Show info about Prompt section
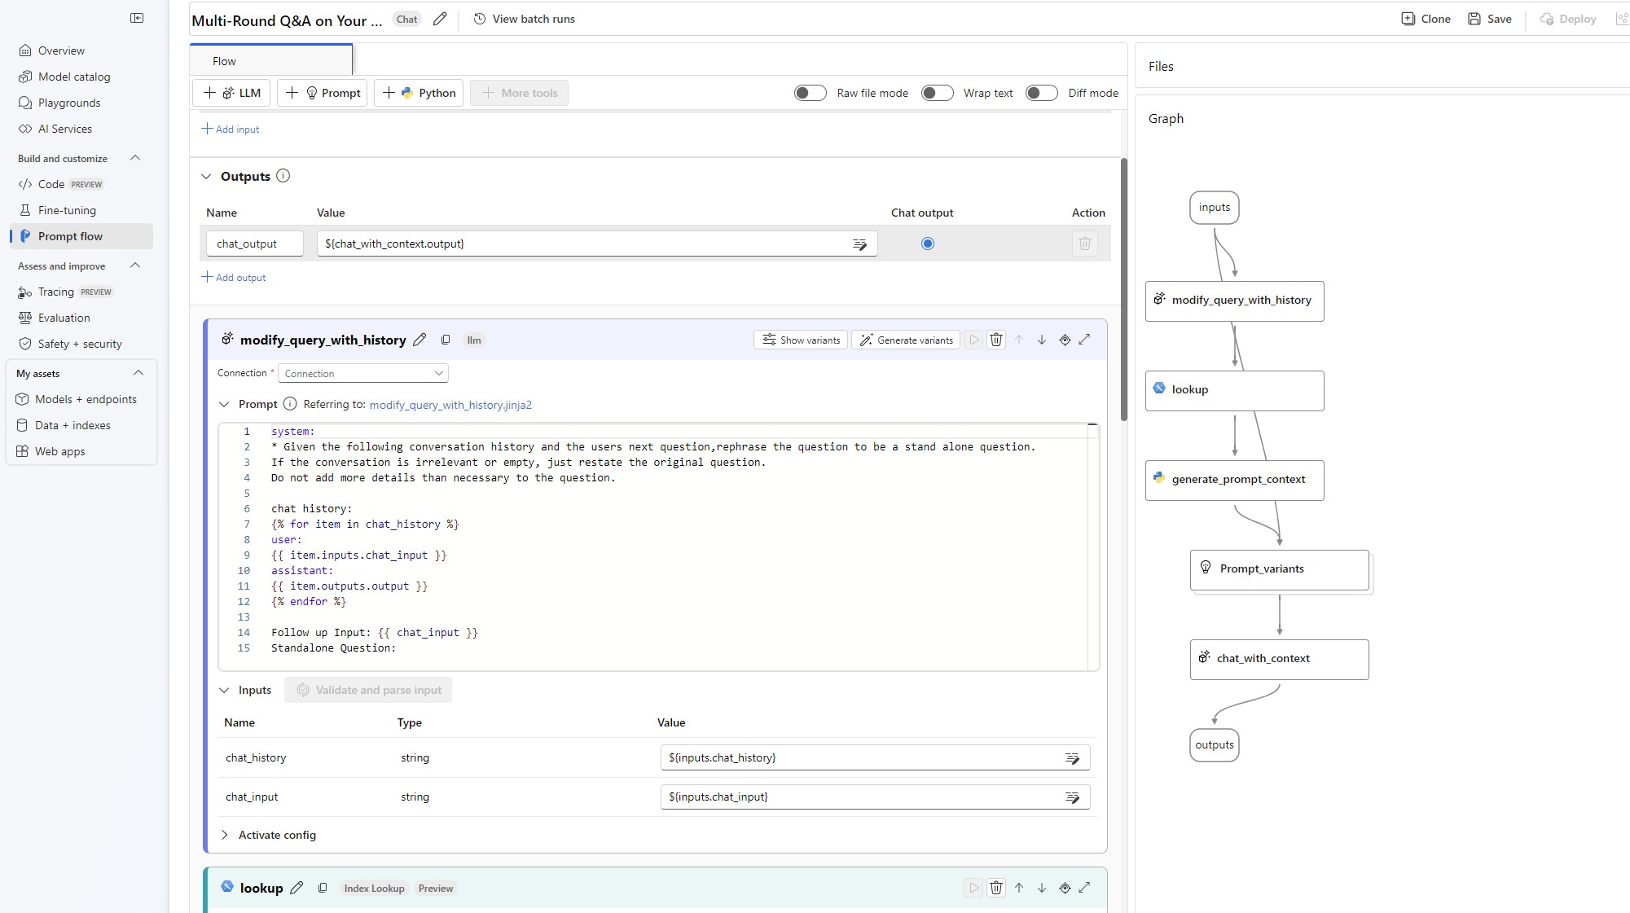 tap(290, 404)
